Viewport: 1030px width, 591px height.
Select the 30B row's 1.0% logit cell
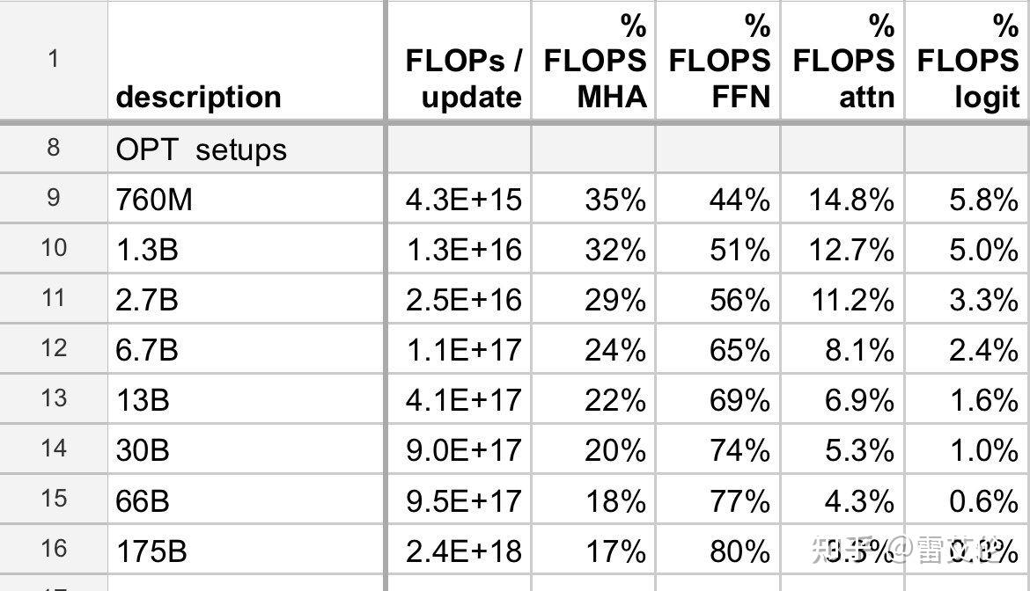tap(967, 450)
